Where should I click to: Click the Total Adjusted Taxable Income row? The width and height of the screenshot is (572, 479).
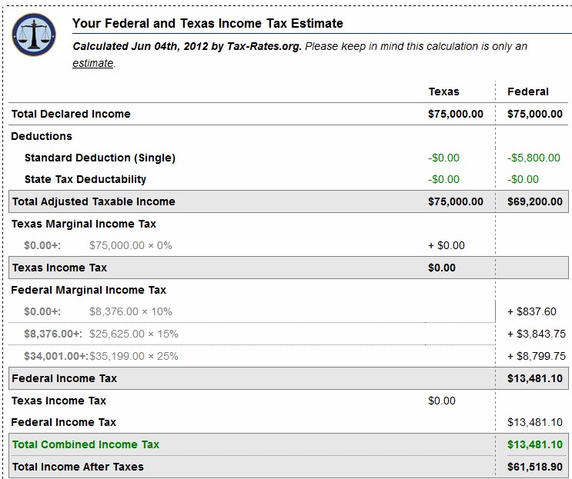click(x=93, y=201)
